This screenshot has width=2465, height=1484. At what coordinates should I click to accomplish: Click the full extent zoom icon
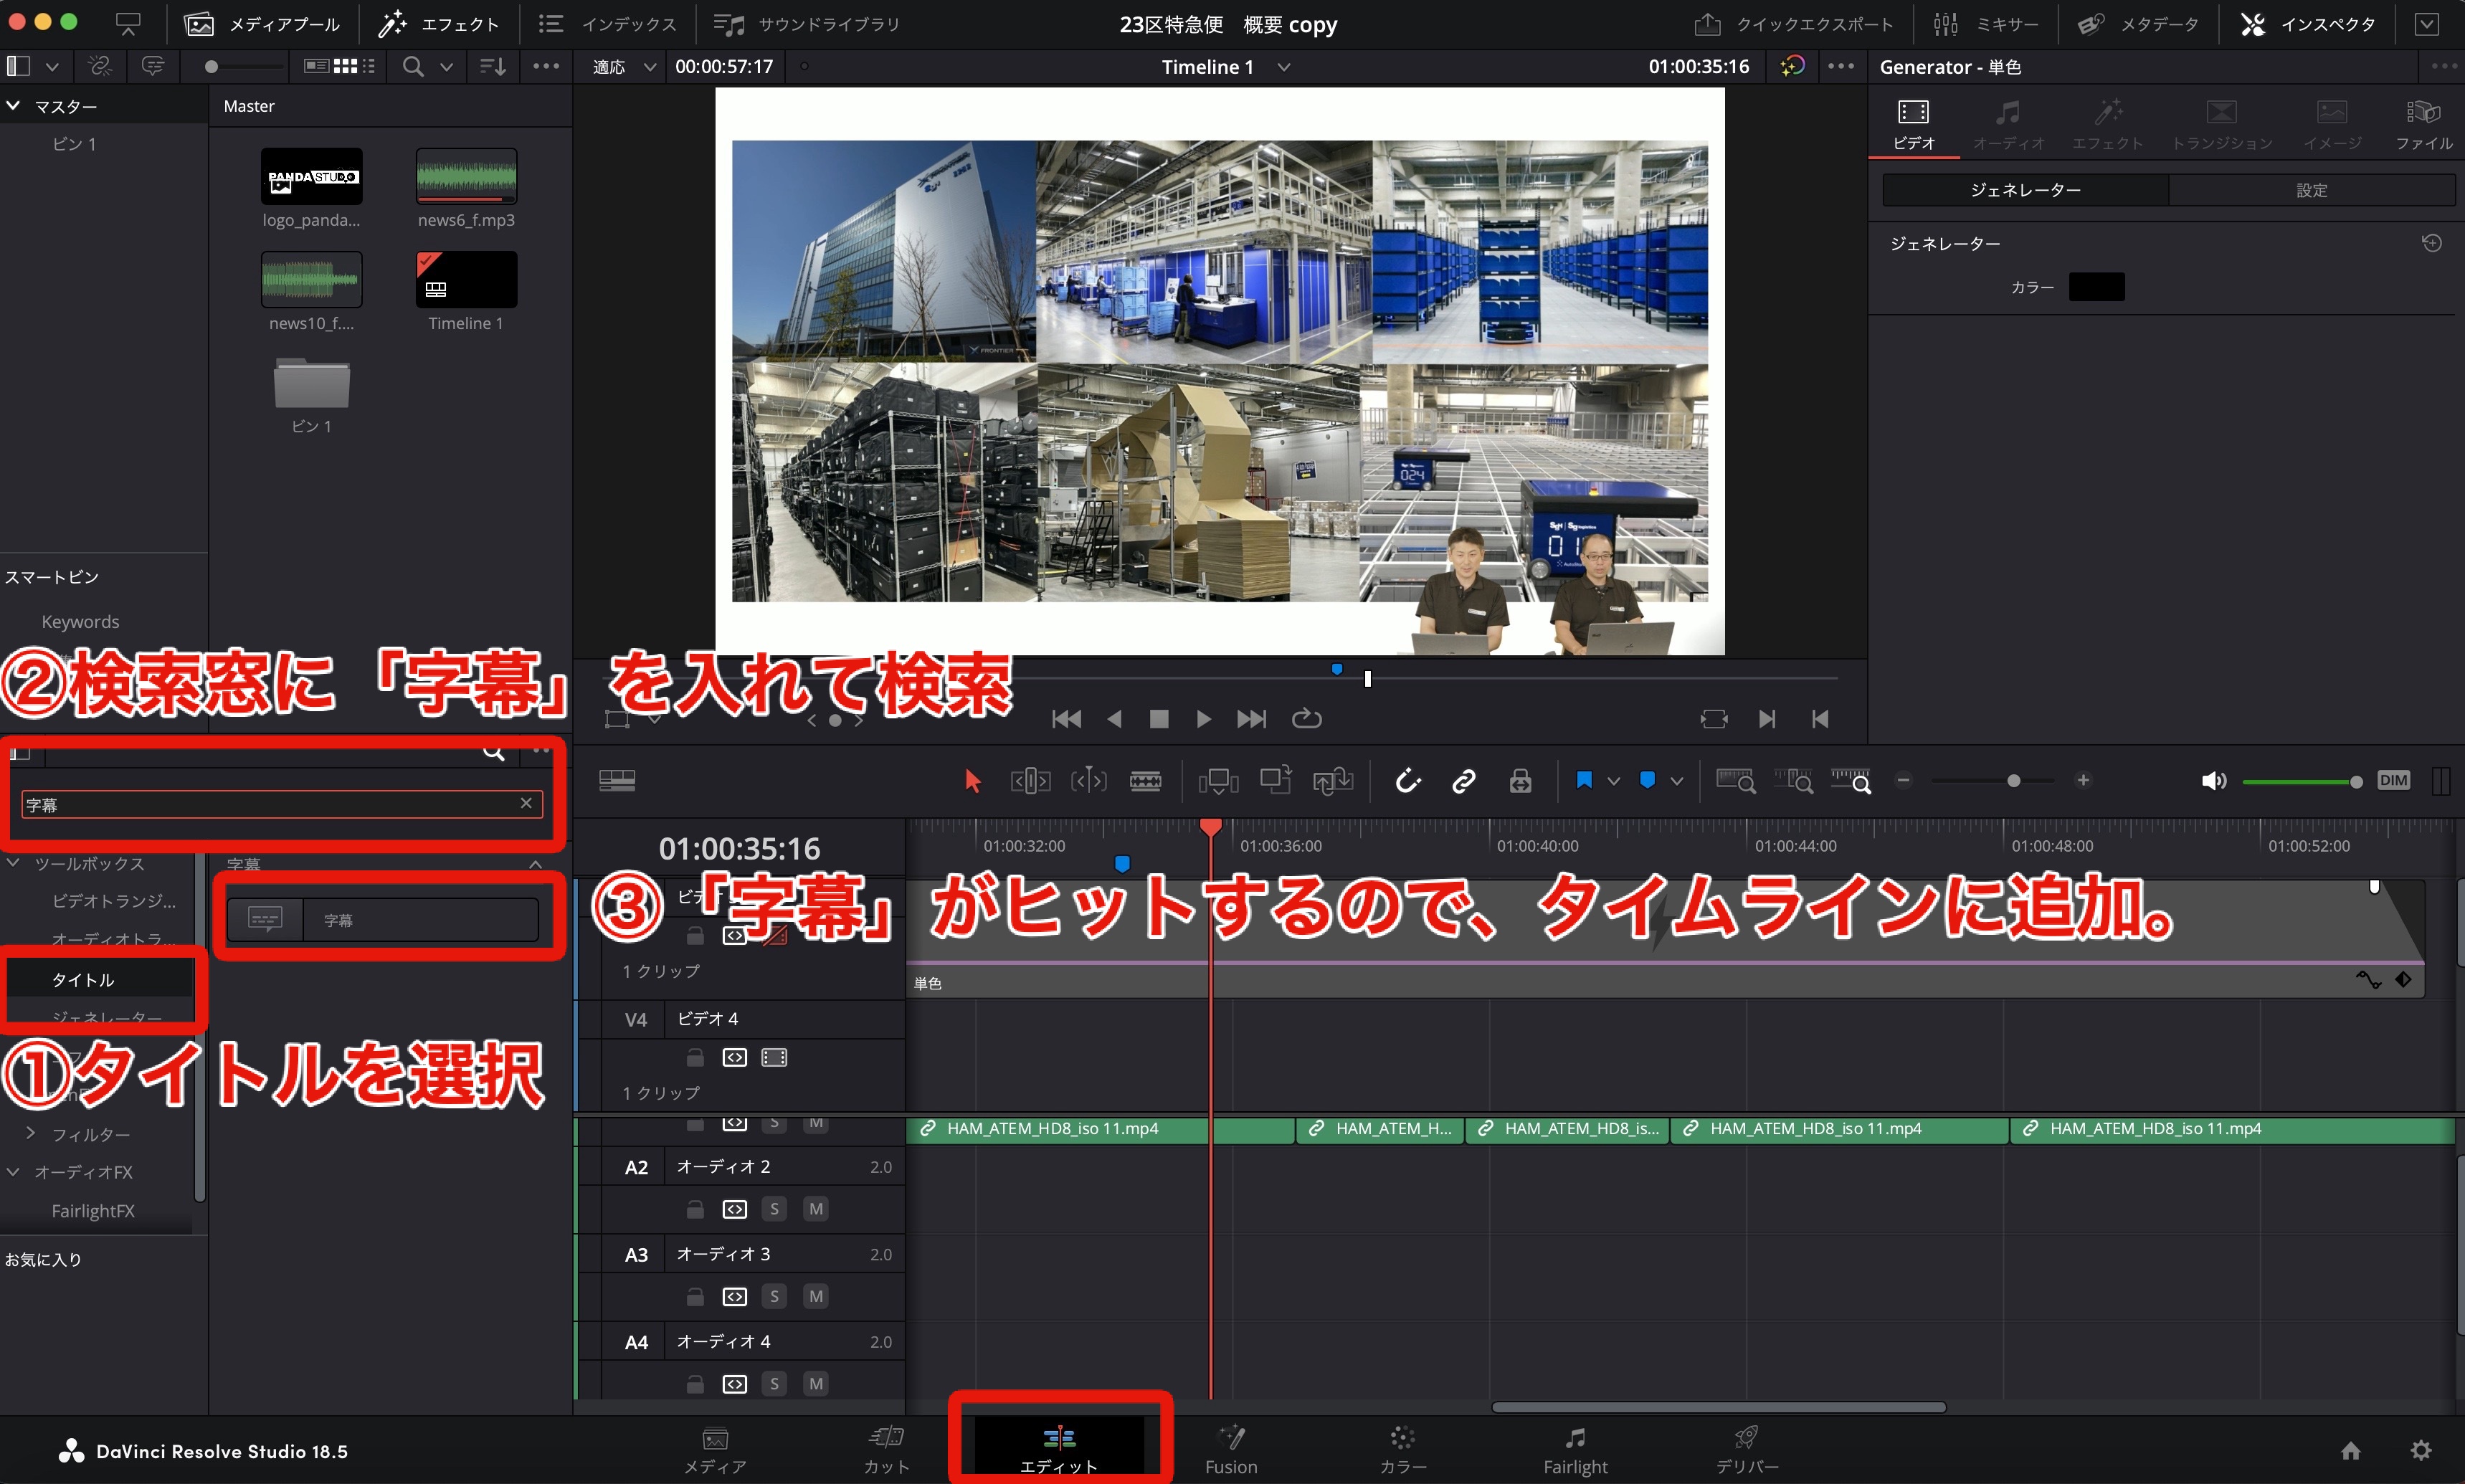pyautogui.click(x=1736, y=781)
